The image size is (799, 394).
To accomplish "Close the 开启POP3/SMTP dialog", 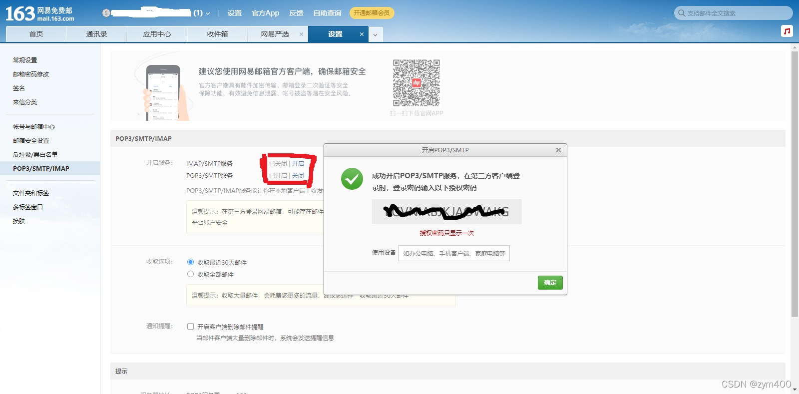I will point(558,150).
